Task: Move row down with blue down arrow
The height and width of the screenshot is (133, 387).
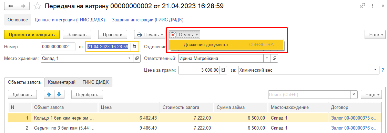Action: pyautogui.click(x=59, y=94)
